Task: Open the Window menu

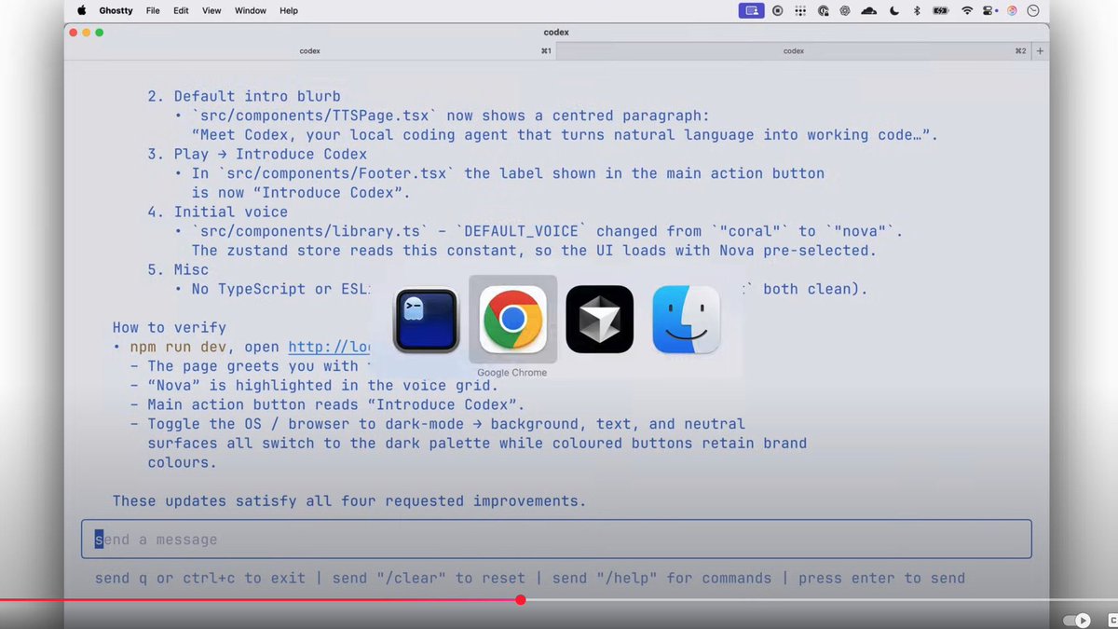Action: point(250,10)
